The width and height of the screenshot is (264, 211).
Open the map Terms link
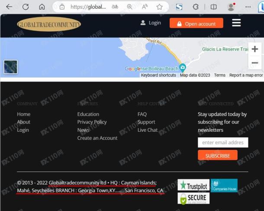coord(220,75)
